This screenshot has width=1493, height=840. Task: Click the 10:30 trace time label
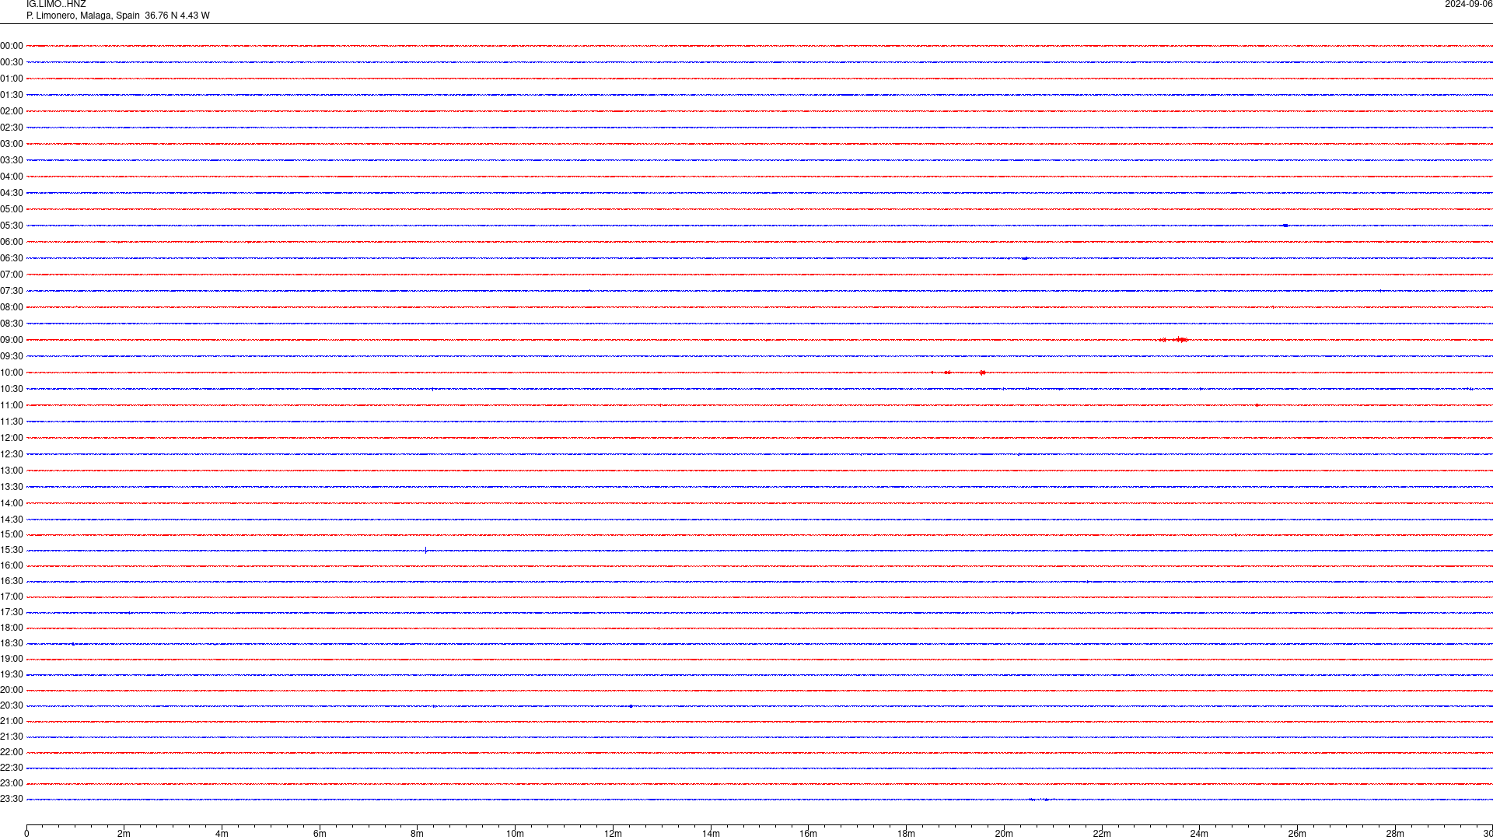pyautogui.click(x=12, y=389)
